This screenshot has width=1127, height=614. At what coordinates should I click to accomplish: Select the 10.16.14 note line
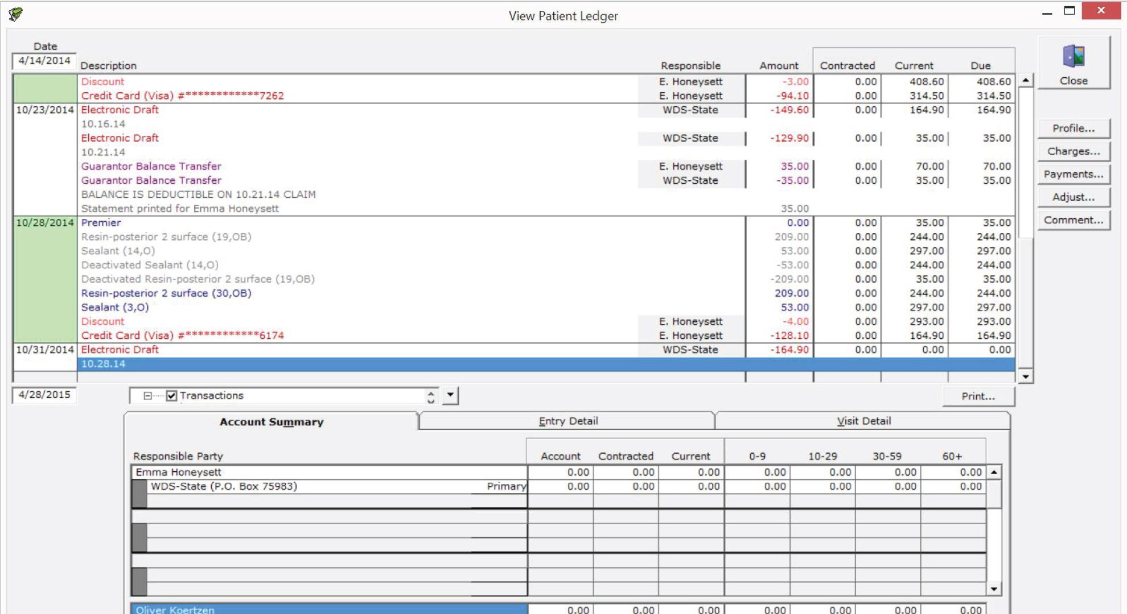tap(546, 124)
